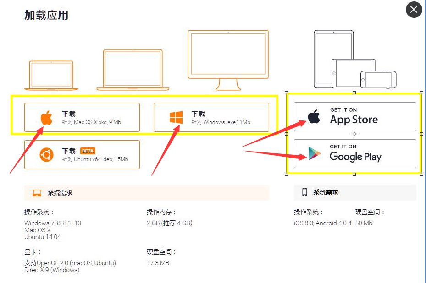Download the Ubuntu x64 .deb installer
The height and width of the screenshot is (283, 426).
click(82, 155)
